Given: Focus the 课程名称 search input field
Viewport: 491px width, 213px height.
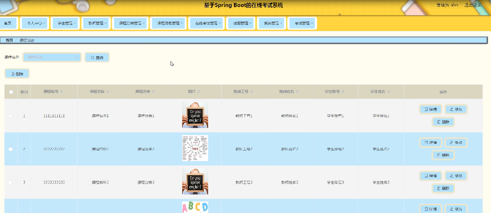Looking at the screenshot, I should 52,57.
